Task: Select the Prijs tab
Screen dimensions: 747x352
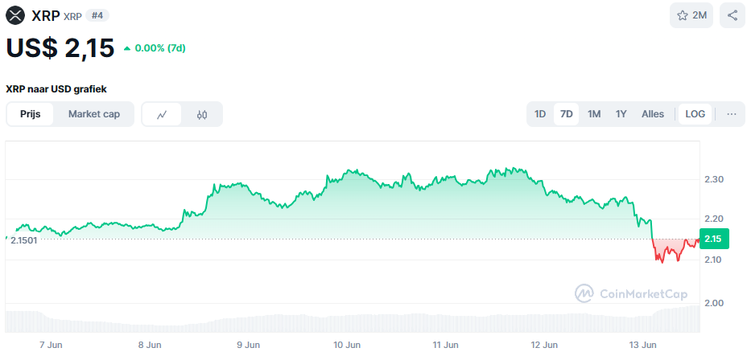Action: coord(30,114)
